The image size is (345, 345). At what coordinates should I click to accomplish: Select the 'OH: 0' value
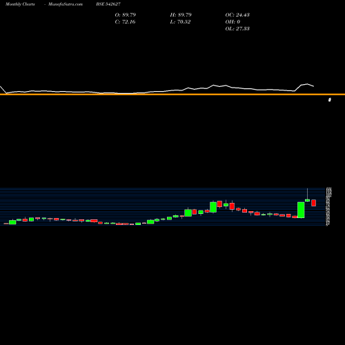(233, 21)
